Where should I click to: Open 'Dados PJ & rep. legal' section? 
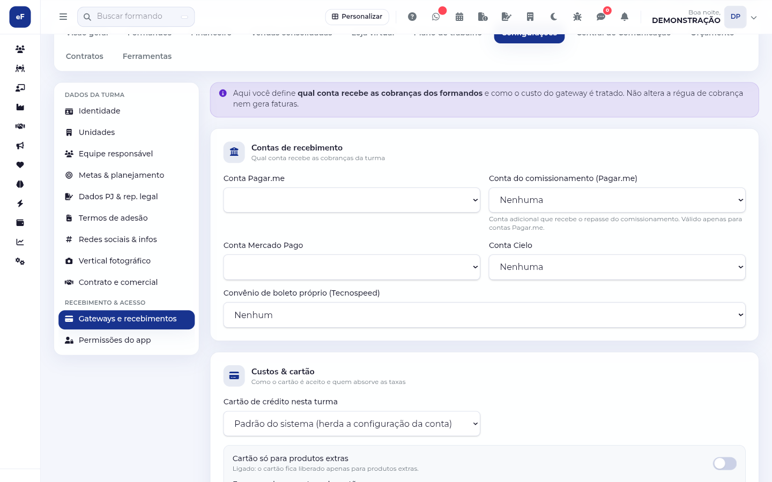tap(127, 197)
